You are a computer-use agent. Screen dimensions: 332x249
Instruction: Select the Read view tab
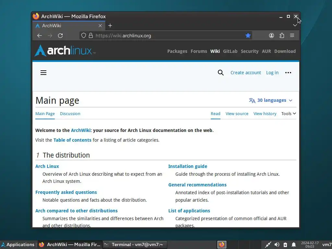[x=216, y=114]
